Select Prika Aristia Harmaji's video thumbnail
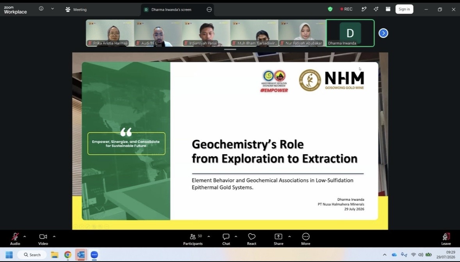The width and height of the screenshot is (460, 262). point(110,33)
